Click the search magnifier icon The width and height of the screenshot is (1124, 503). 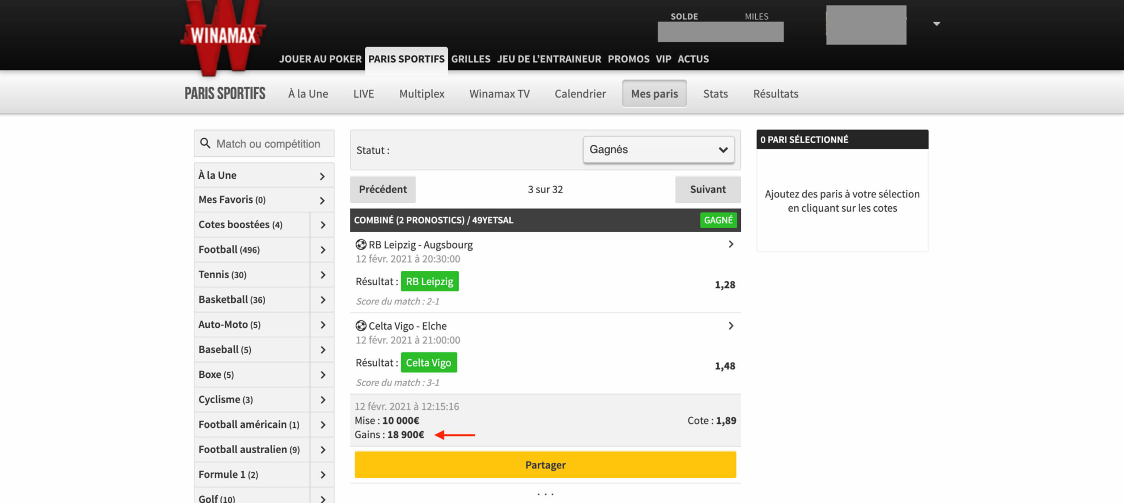pos(205,144)
